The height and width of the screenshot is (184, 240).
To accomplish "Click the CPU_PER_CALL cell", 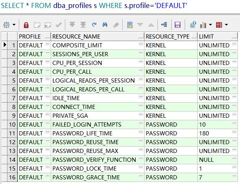I will pos(98,72).
